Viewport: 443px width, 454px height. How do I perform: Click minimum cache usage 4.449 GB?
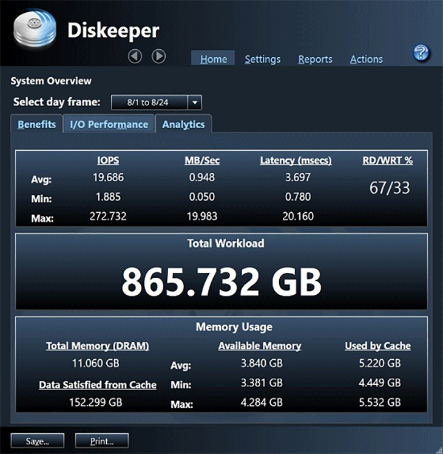tap(380, 383)
